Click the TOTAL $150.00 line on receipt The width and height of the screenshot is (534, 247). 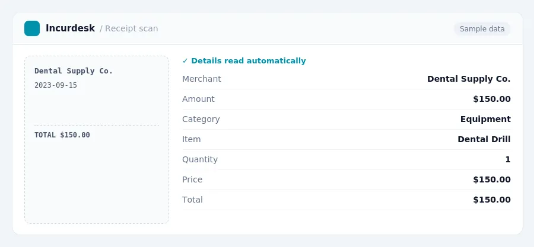(x=62, y=135)
